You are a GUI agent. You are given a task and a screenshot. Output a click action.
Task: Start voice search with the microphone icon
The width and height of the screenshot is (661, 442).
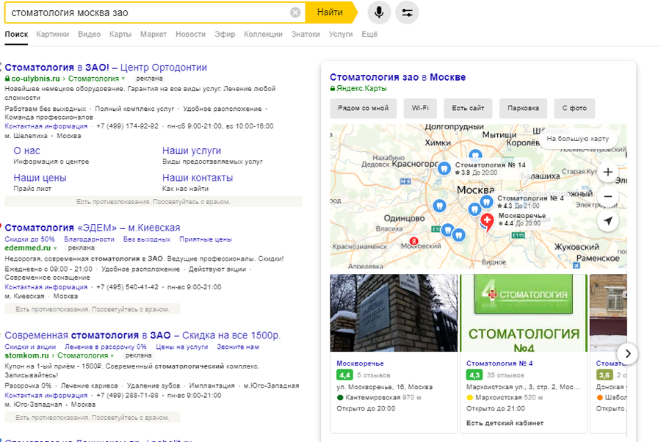(x=379, y=12)
